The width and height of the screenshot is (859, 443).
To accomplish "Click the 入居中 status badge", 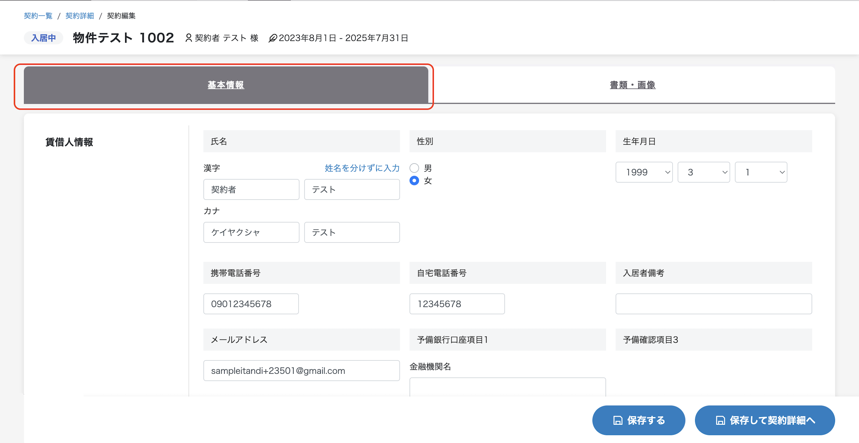I will coord(43,38).
